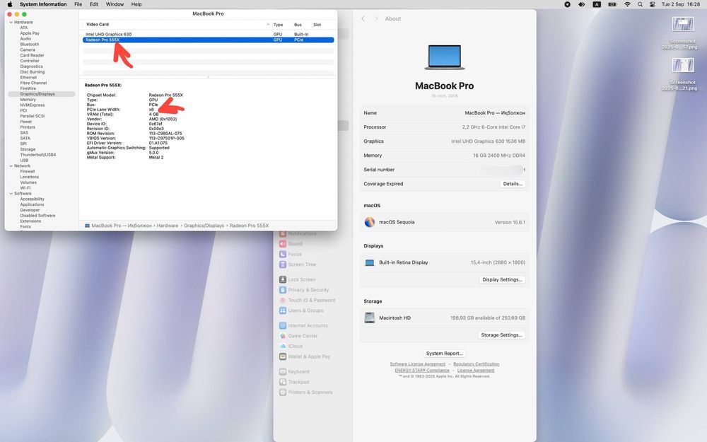Click the diamond-shaped menu bar icon

click(x=582, y=4)
